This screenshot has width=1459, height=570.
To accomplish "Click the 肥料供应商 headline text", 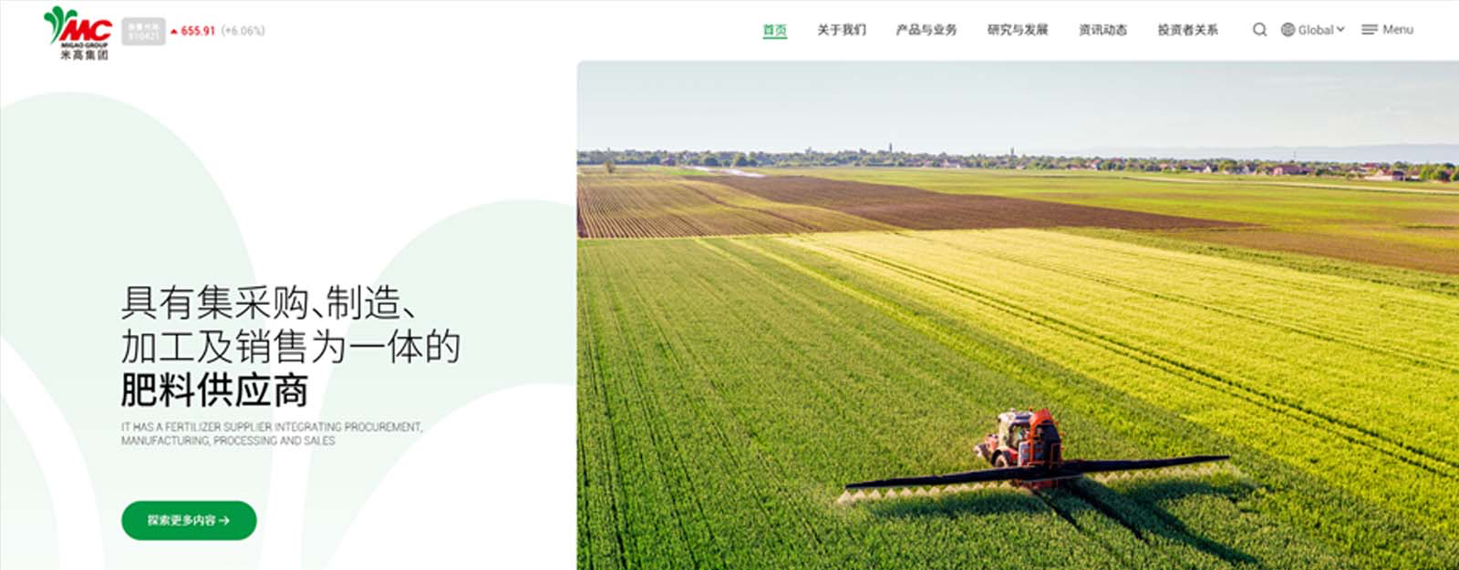I will (x=214, y=390).
